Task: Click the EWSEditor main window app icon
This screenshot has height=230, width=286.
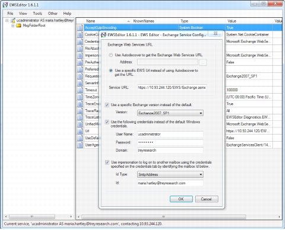Action: [5, 5]
